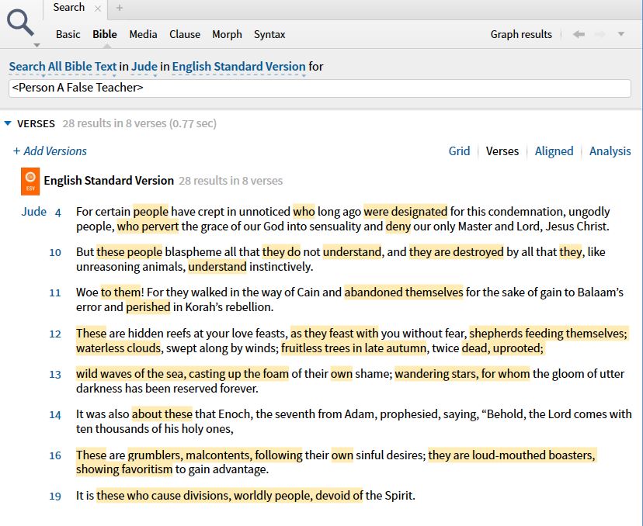Click highlighted 'abandoned themselves' in verse 11
This screenshot has height=526, width=643.
404,292
